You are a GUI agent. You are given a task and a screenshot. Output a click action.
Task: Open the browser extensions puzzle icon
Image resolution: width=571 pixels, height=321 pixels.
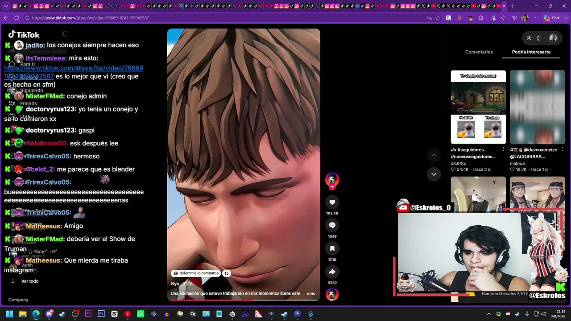pos(480,18)
